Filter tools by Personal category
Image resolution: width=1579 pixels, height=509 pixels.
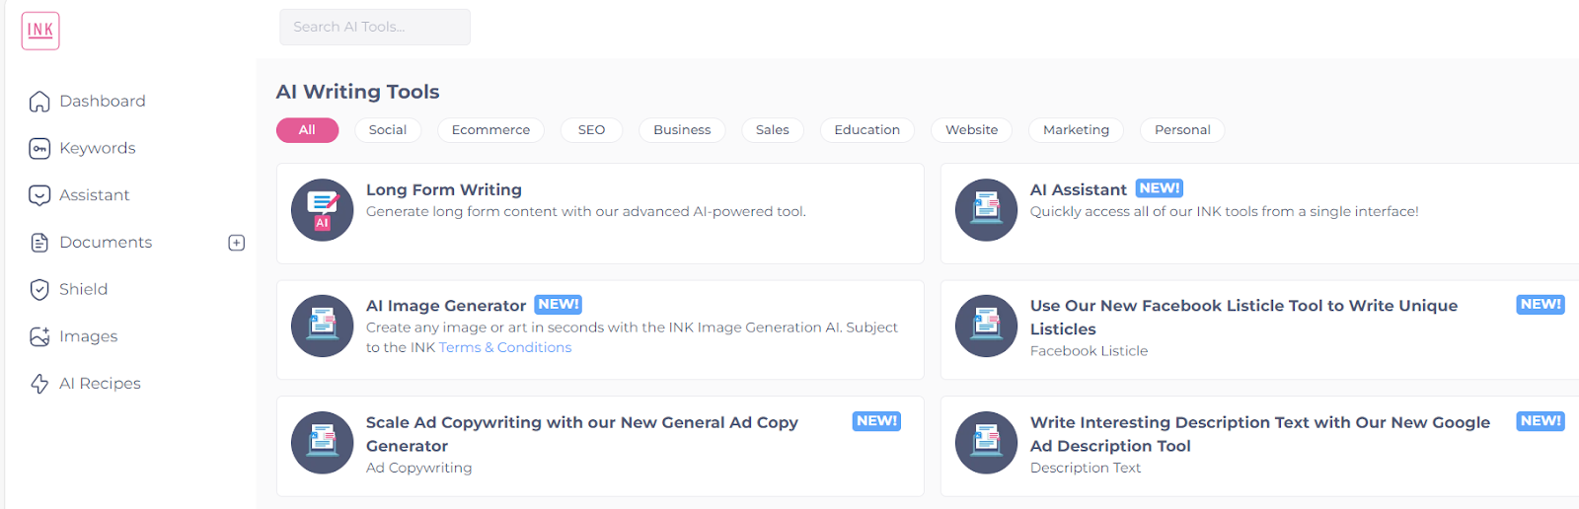point(1182,130)
